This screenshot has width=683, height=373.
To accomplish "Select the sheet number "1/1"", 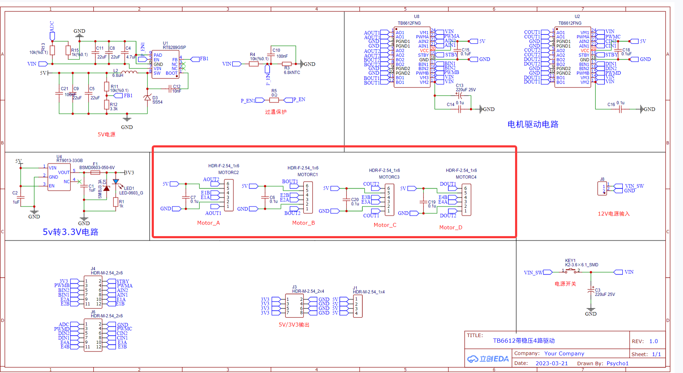I will 656,354.
